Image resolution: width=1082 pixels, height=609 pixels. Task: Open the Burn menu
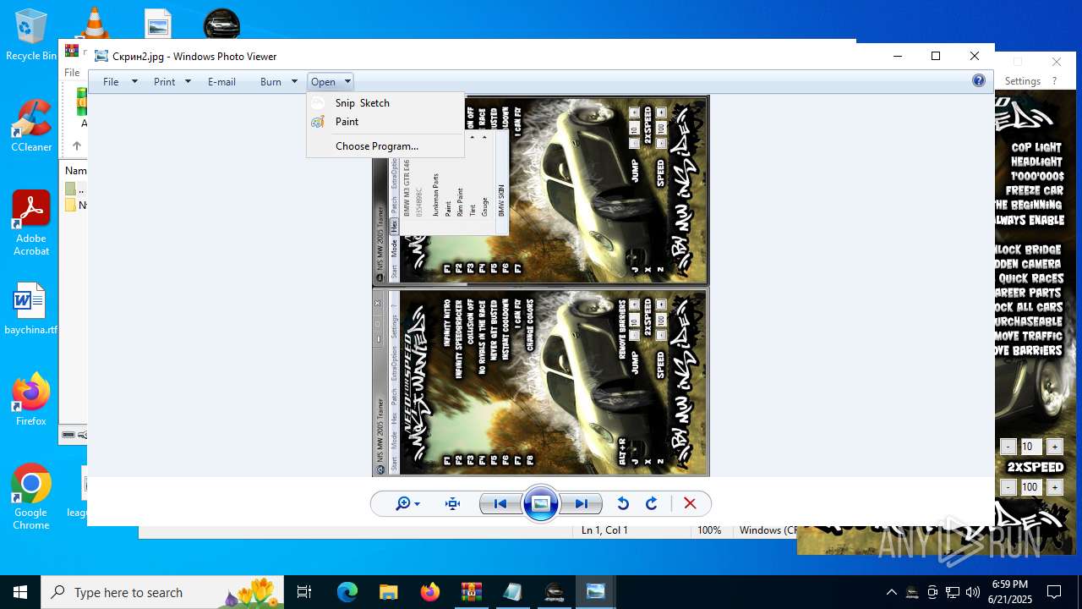270,82
